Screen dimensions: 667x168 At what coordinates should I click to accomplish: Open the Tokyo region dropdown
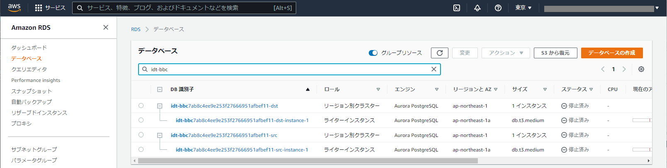523,8
